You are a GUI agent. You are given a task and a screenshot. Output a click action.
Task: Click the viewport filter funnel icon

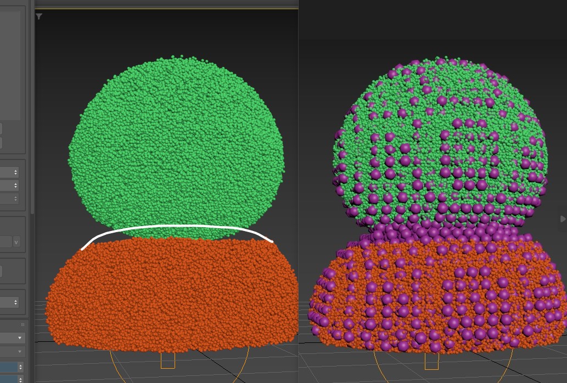(39, 17)
